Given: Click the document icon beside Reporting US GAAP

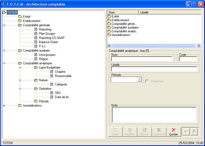Looking at the screenshot, I should point(36,38).
